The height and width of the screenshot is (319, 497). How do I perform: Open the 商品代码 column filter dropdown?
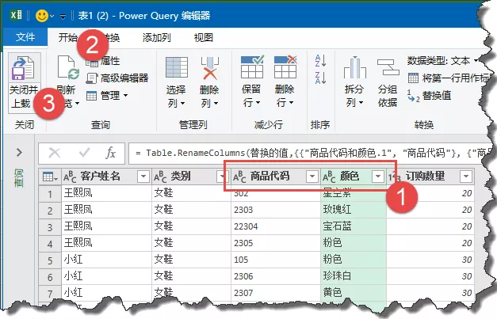click(x=312, y=177)
